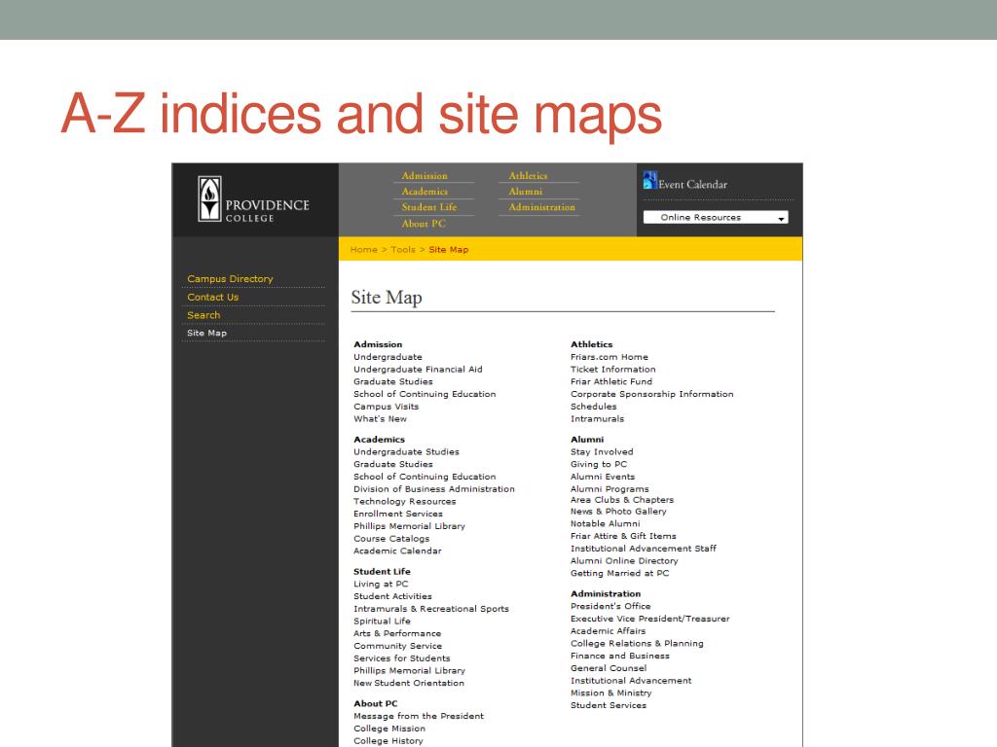Open Undergraduate under Admission
The height and width of the screenshot is (747, 997).
pyautogui.click(x=388, y=357)
